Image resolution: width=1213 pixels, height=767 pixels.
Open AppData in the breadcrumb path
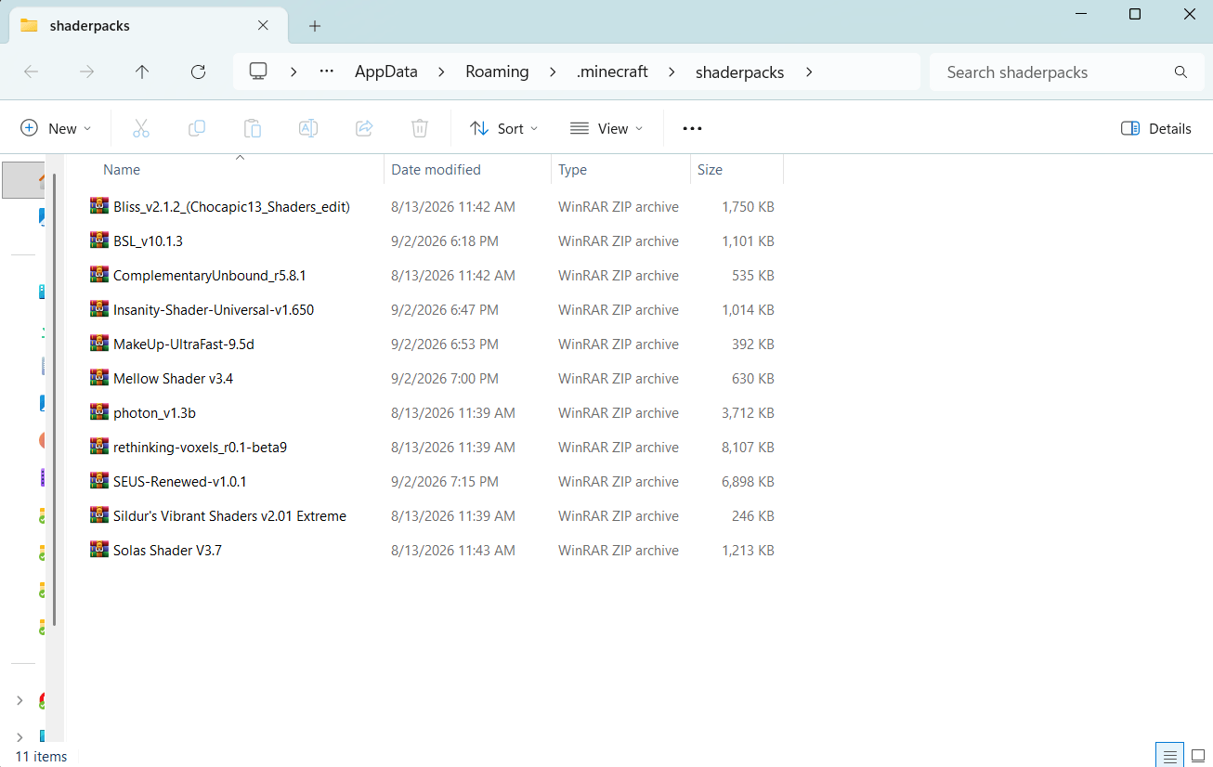[386, 71]
